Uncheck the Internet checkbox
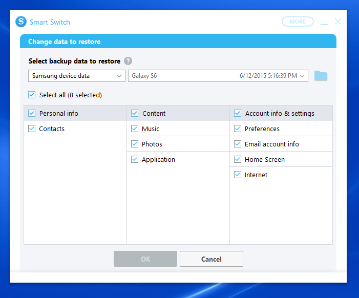This screenshot has width=359, height=298. coord(238,175)
